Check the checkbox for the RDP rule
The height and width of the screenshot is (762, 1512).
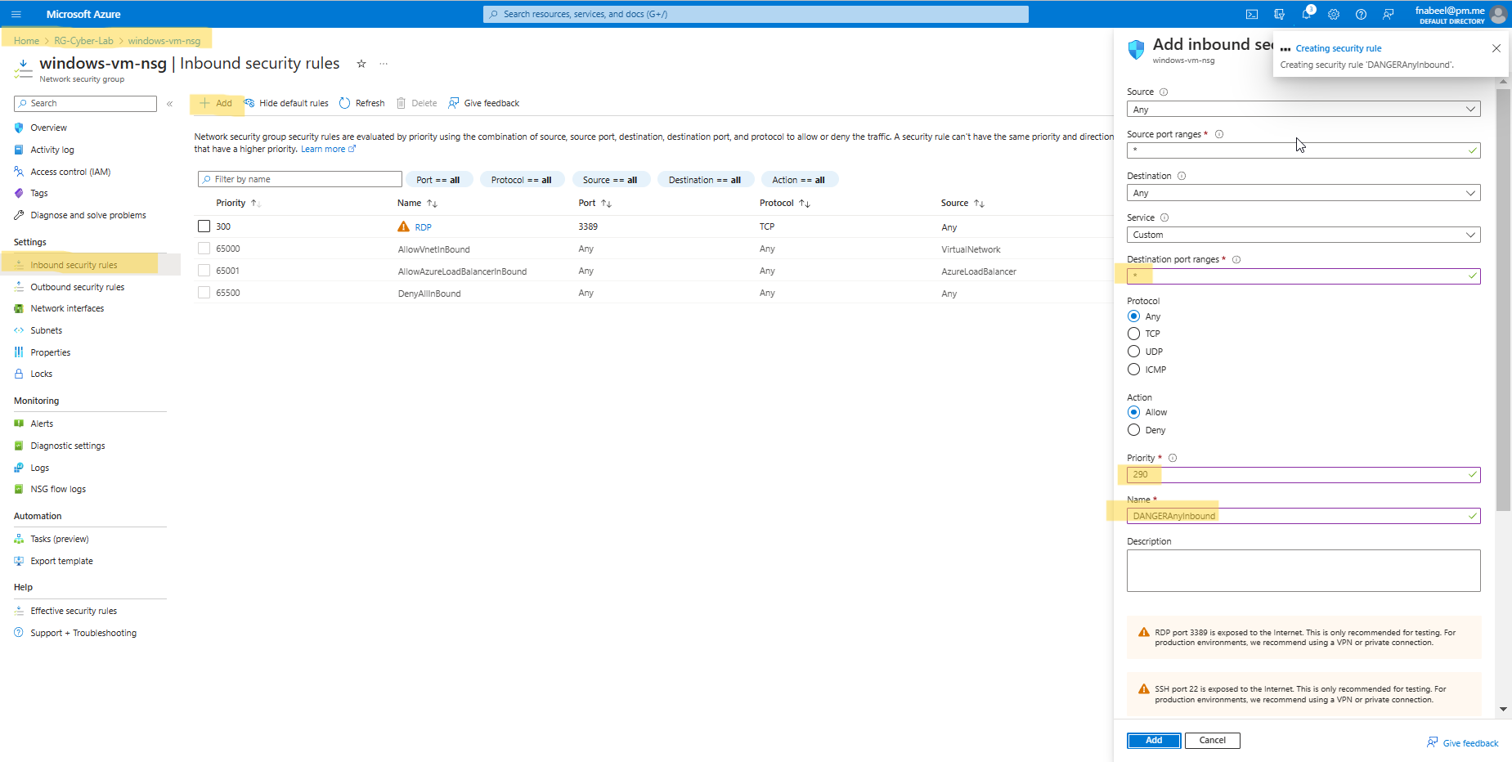(x=203, y=226)
